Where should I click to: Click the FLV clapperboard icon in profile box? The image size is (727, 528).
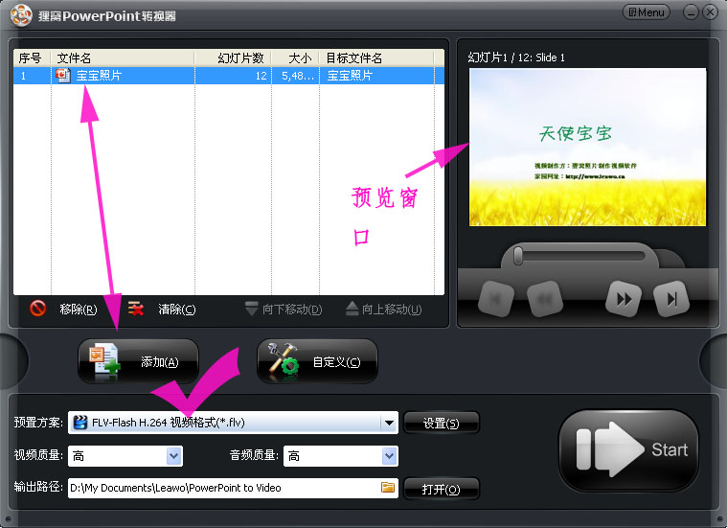(80, 423)
